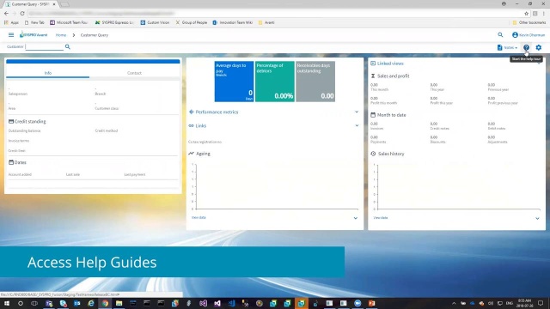Screen dimensions: 550x309
Task: Click the Percentage of debtors tile
Action: [275, 82]
